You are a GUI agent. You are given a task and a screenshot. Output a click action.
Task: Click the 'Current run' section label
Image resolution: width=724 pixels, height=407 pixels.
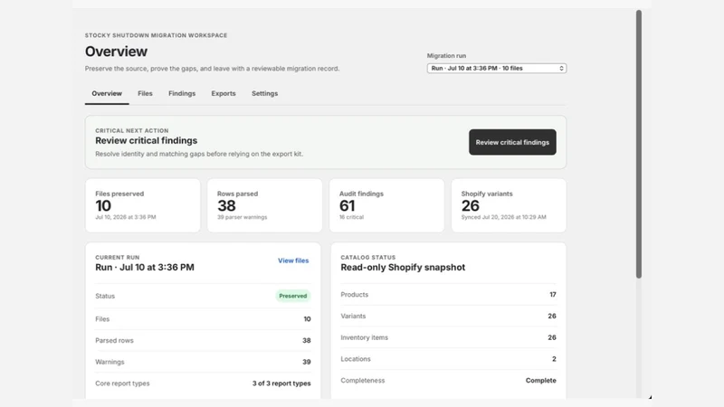(118, 258)
